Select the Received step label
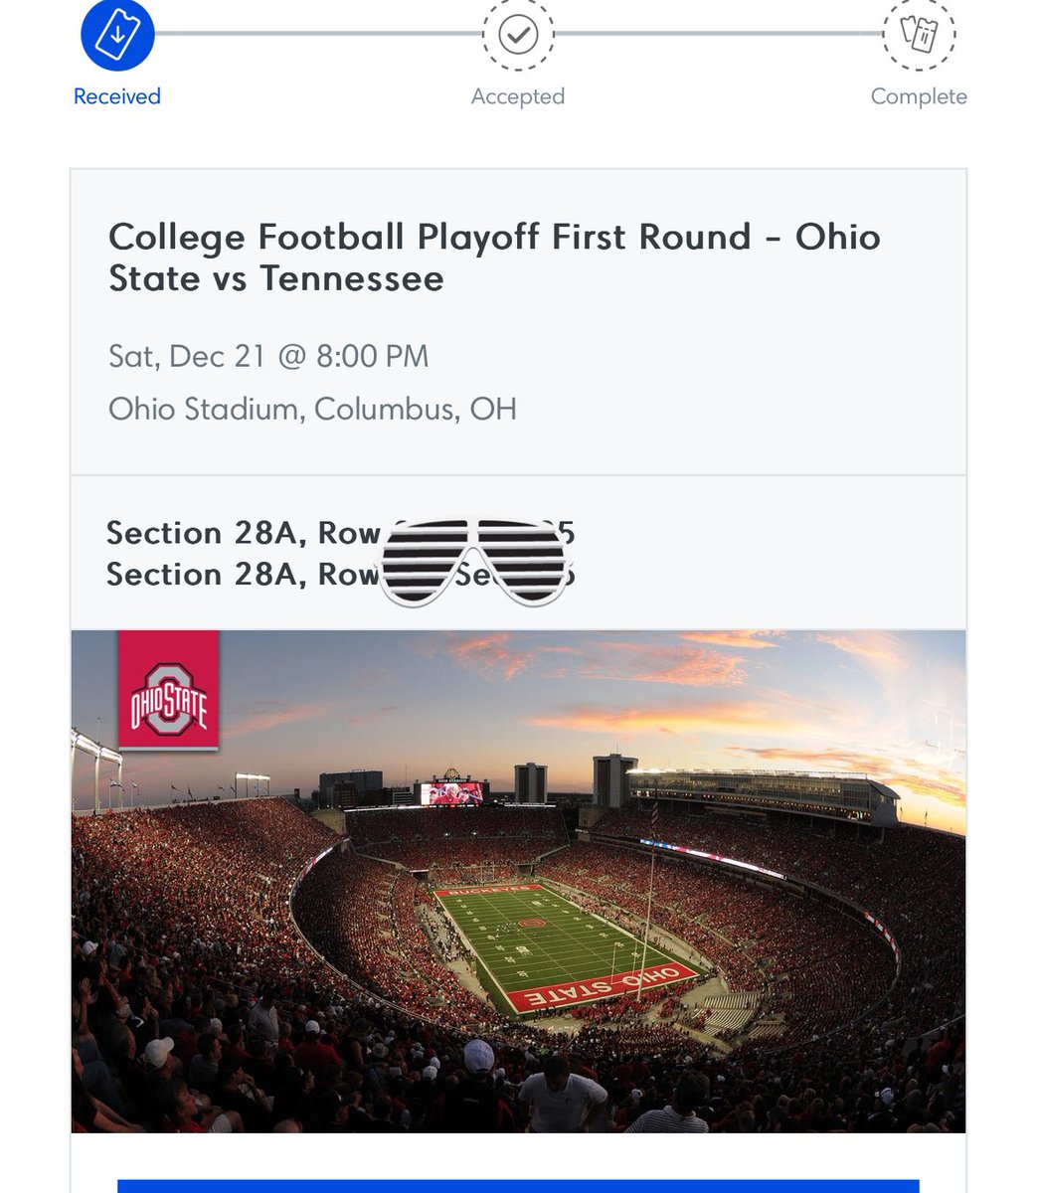 [x=117, y=96]
